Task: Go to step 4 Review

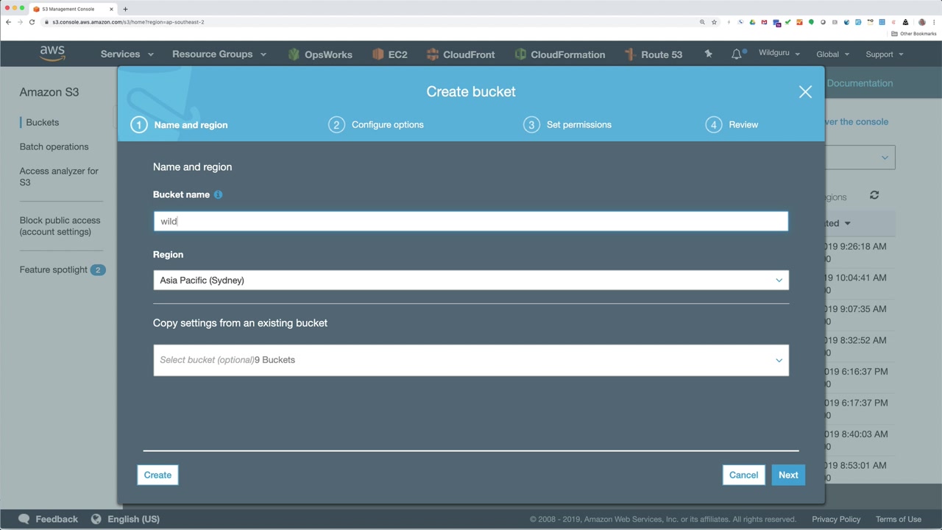Action: point(732,124)
